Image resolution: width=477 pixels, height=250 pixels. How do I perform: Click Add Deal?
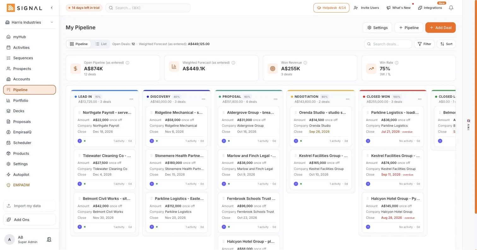pos(440,27)
